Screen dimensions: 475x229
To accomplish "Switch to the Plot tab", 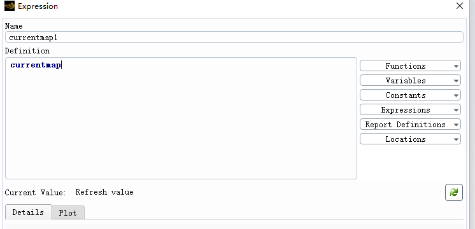I will 68,212.
